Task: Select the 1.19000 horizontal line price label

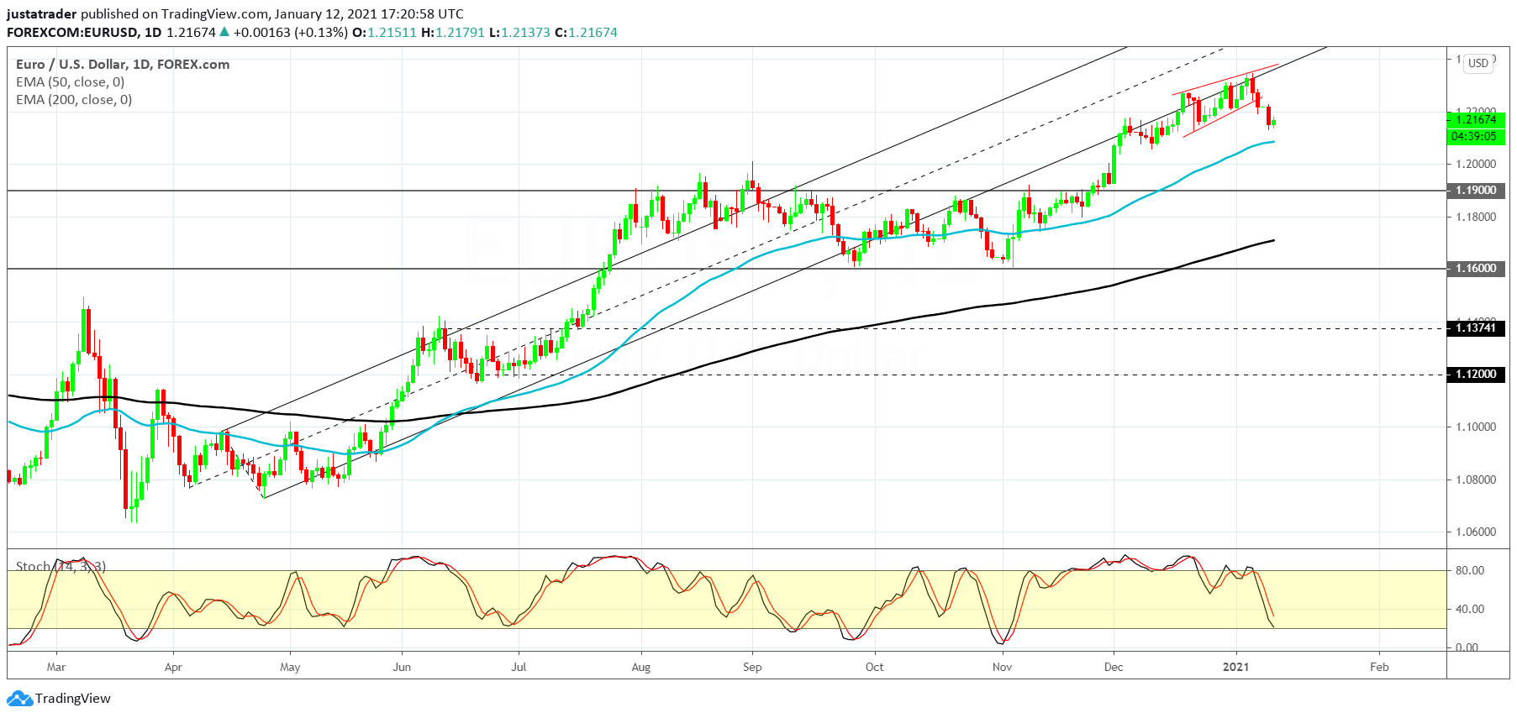Action: (1477, 191)
